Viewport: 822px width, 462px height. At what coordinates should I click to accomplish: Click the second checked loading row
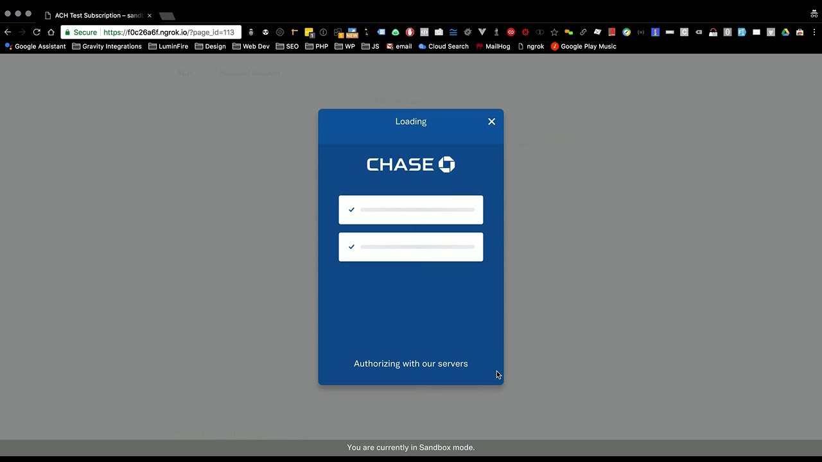411,247
